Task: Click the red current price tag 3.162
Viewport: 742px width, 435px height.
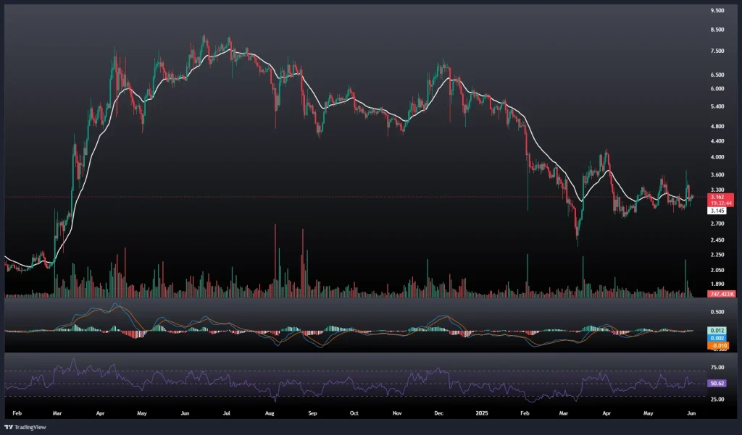Action: tap(717, 197)
